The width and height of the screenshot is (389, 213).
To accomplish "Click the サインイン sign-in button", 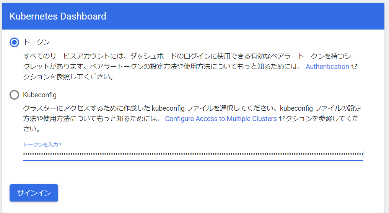I will 34,193.
